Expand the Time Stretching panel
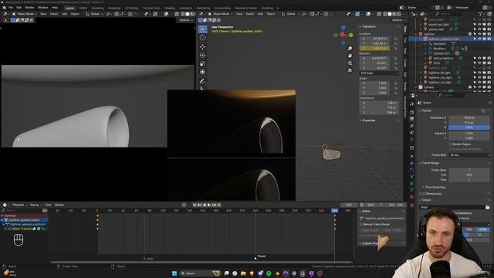Screen dimensions: 494x278 pyautogui.click(x=434, y=187)
